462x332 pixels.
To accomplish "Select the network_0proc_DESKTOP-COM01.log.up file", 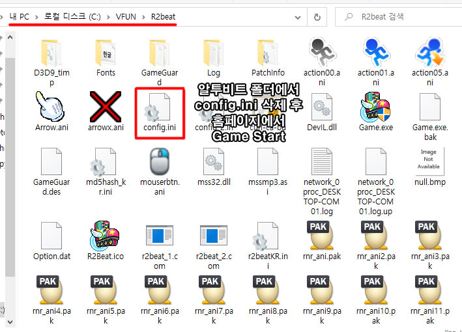I will [376, 182].
